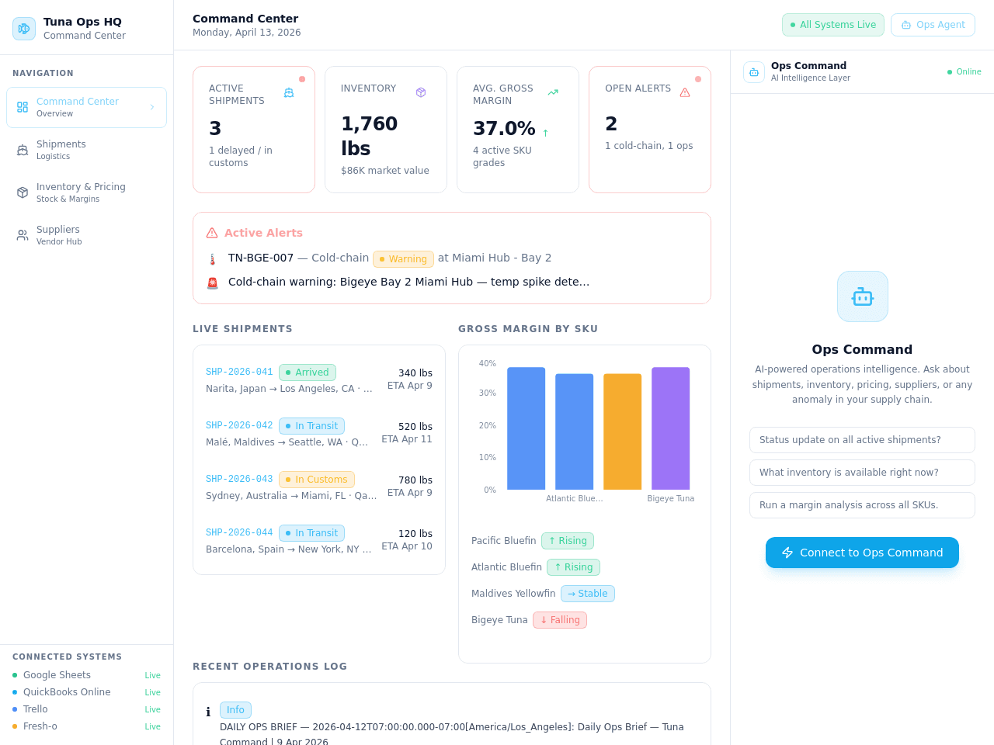Click In Transit badge for SHP-2026-044
994x745 pixels.
tap(311, 533)
